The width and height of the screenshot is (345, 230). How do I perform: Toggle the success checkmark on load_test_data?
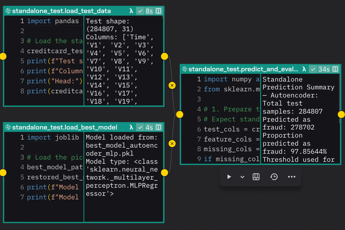point(140,11)
